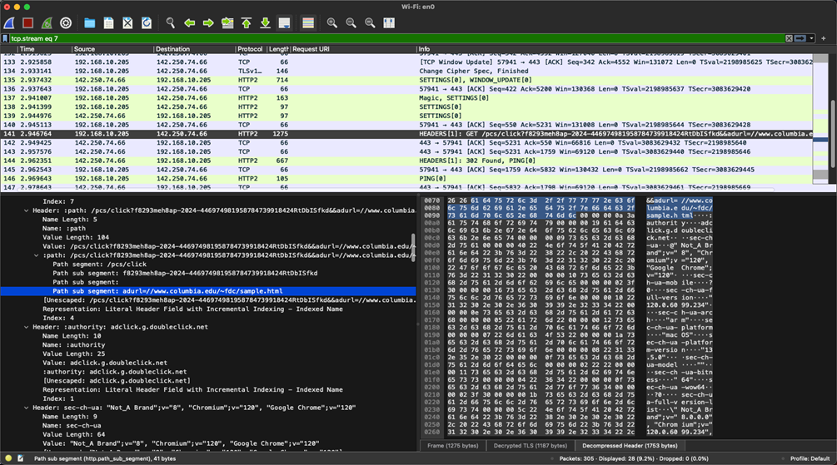
Task: Toggle auto-scroll during live capture
Action: tap(284, 23)
